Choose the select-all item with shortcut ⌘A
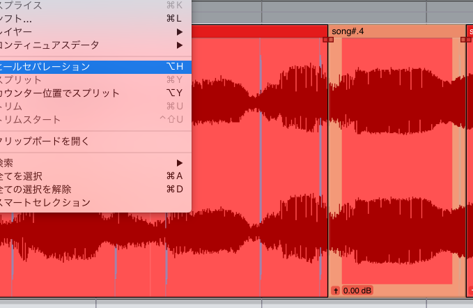 click(x=95, y=176)
